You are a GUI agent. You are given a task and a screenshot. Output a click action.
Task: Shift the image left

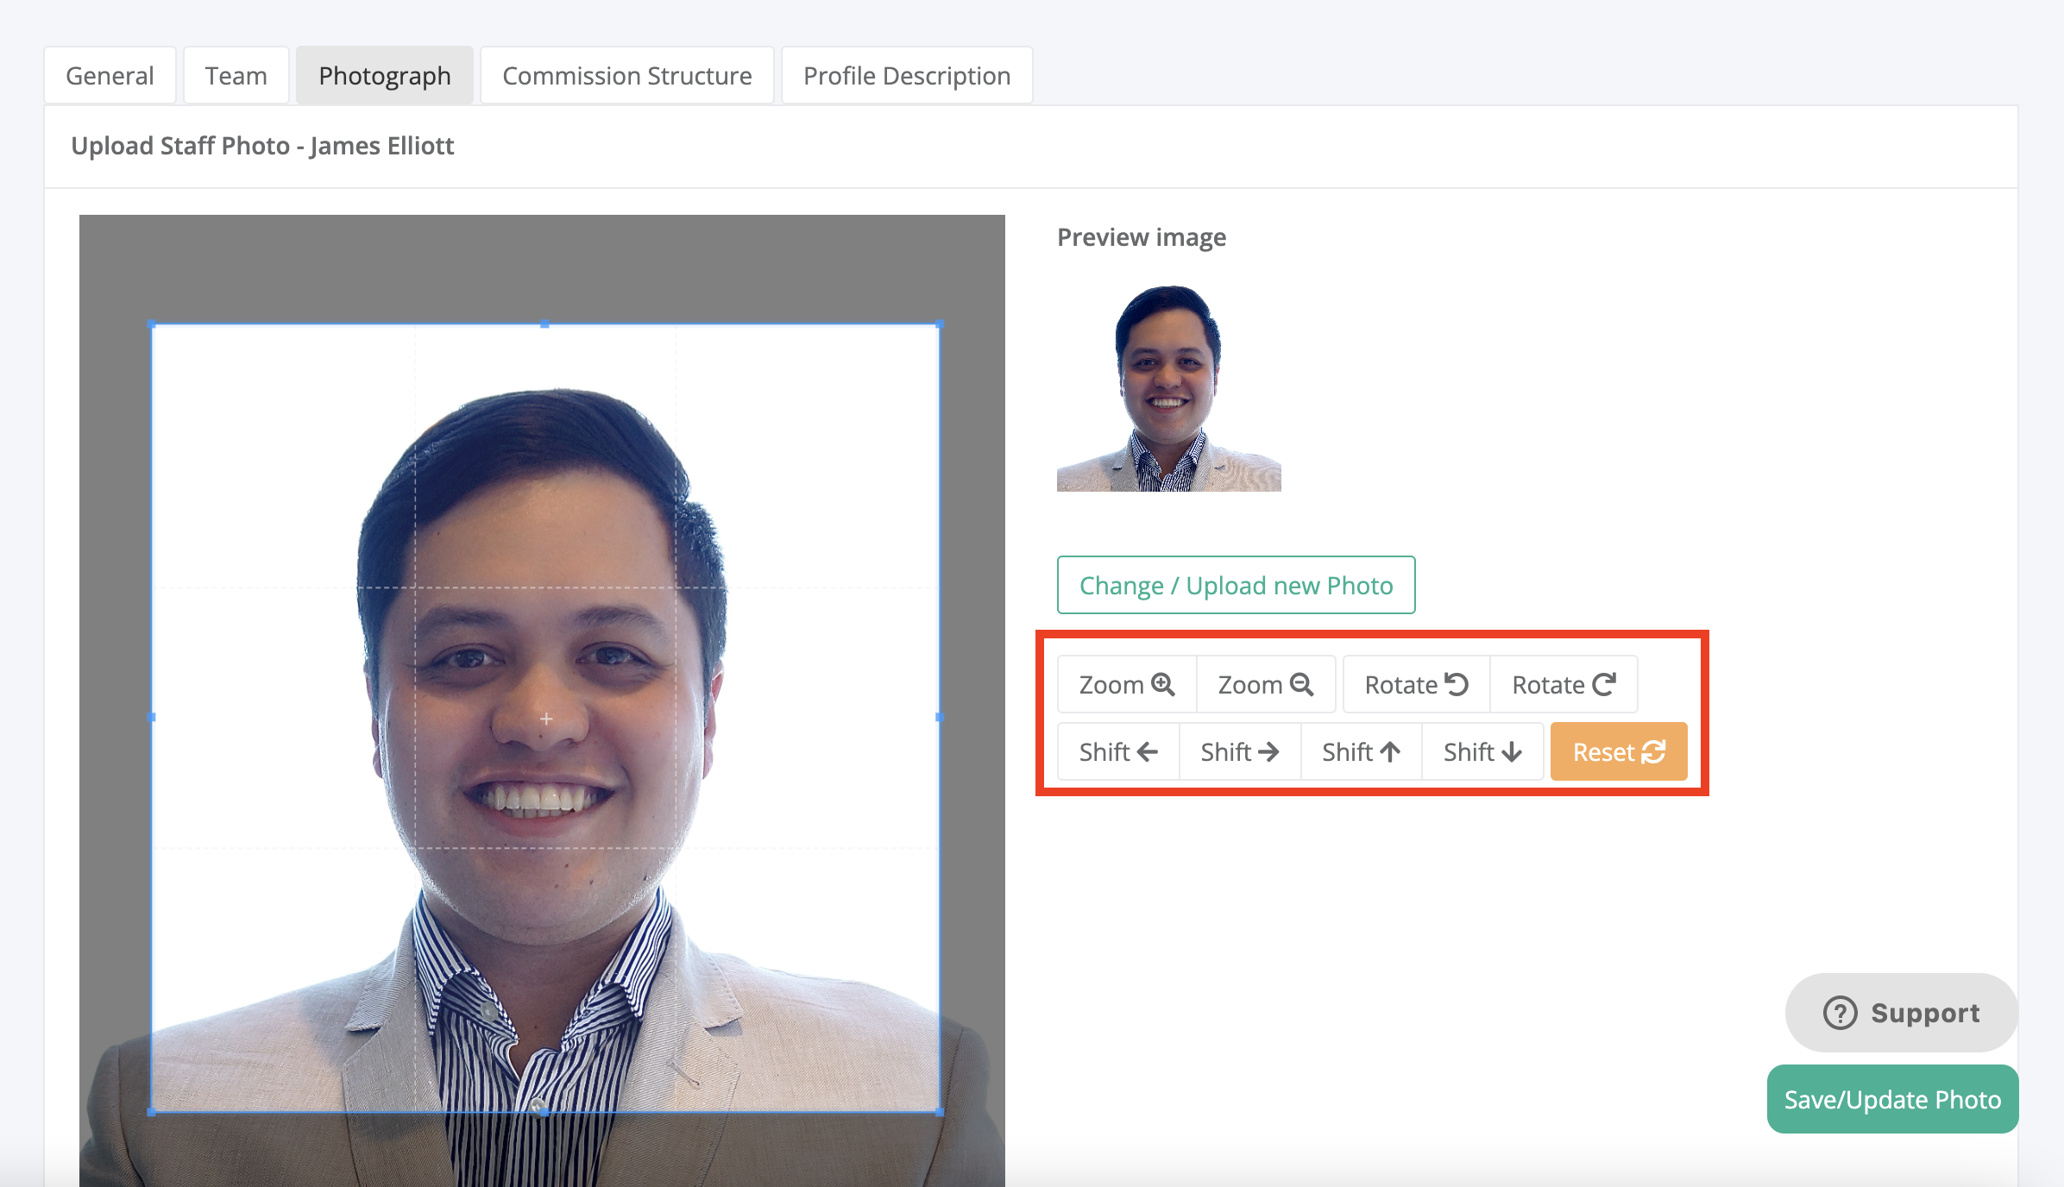1118,752
